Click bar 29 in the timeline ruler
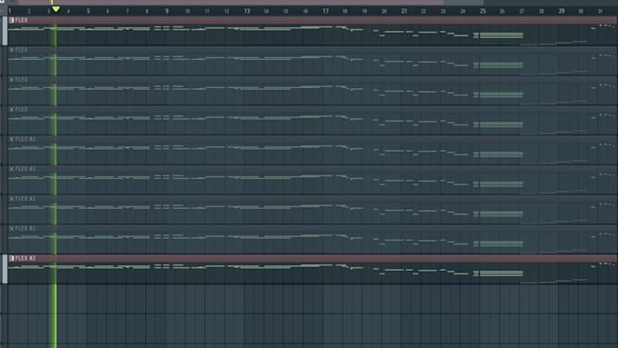The width and height of the screenshot is (618, 348). pyautogui.click(x=562, y=11)
